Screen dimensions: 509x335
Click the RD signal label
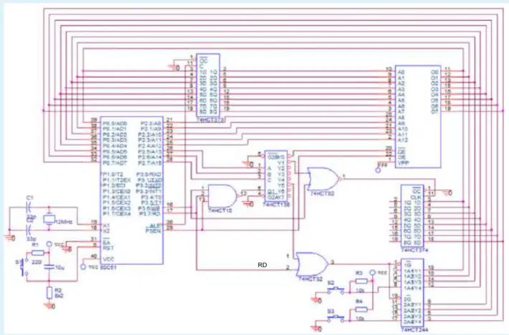pos(262,265)
